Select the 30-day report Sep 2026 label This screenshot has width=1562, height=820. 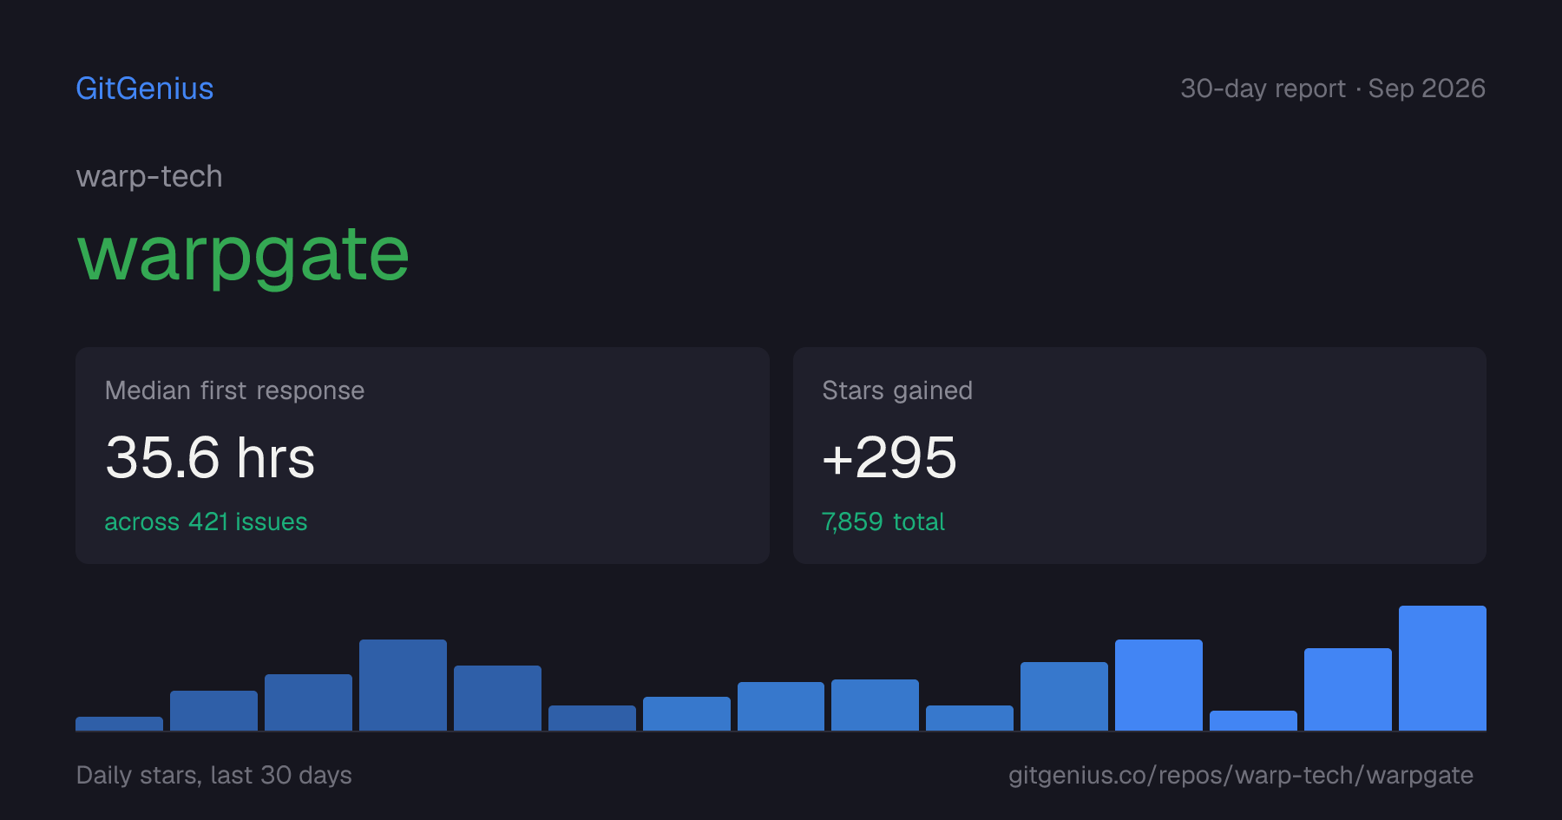(1333, 89)
